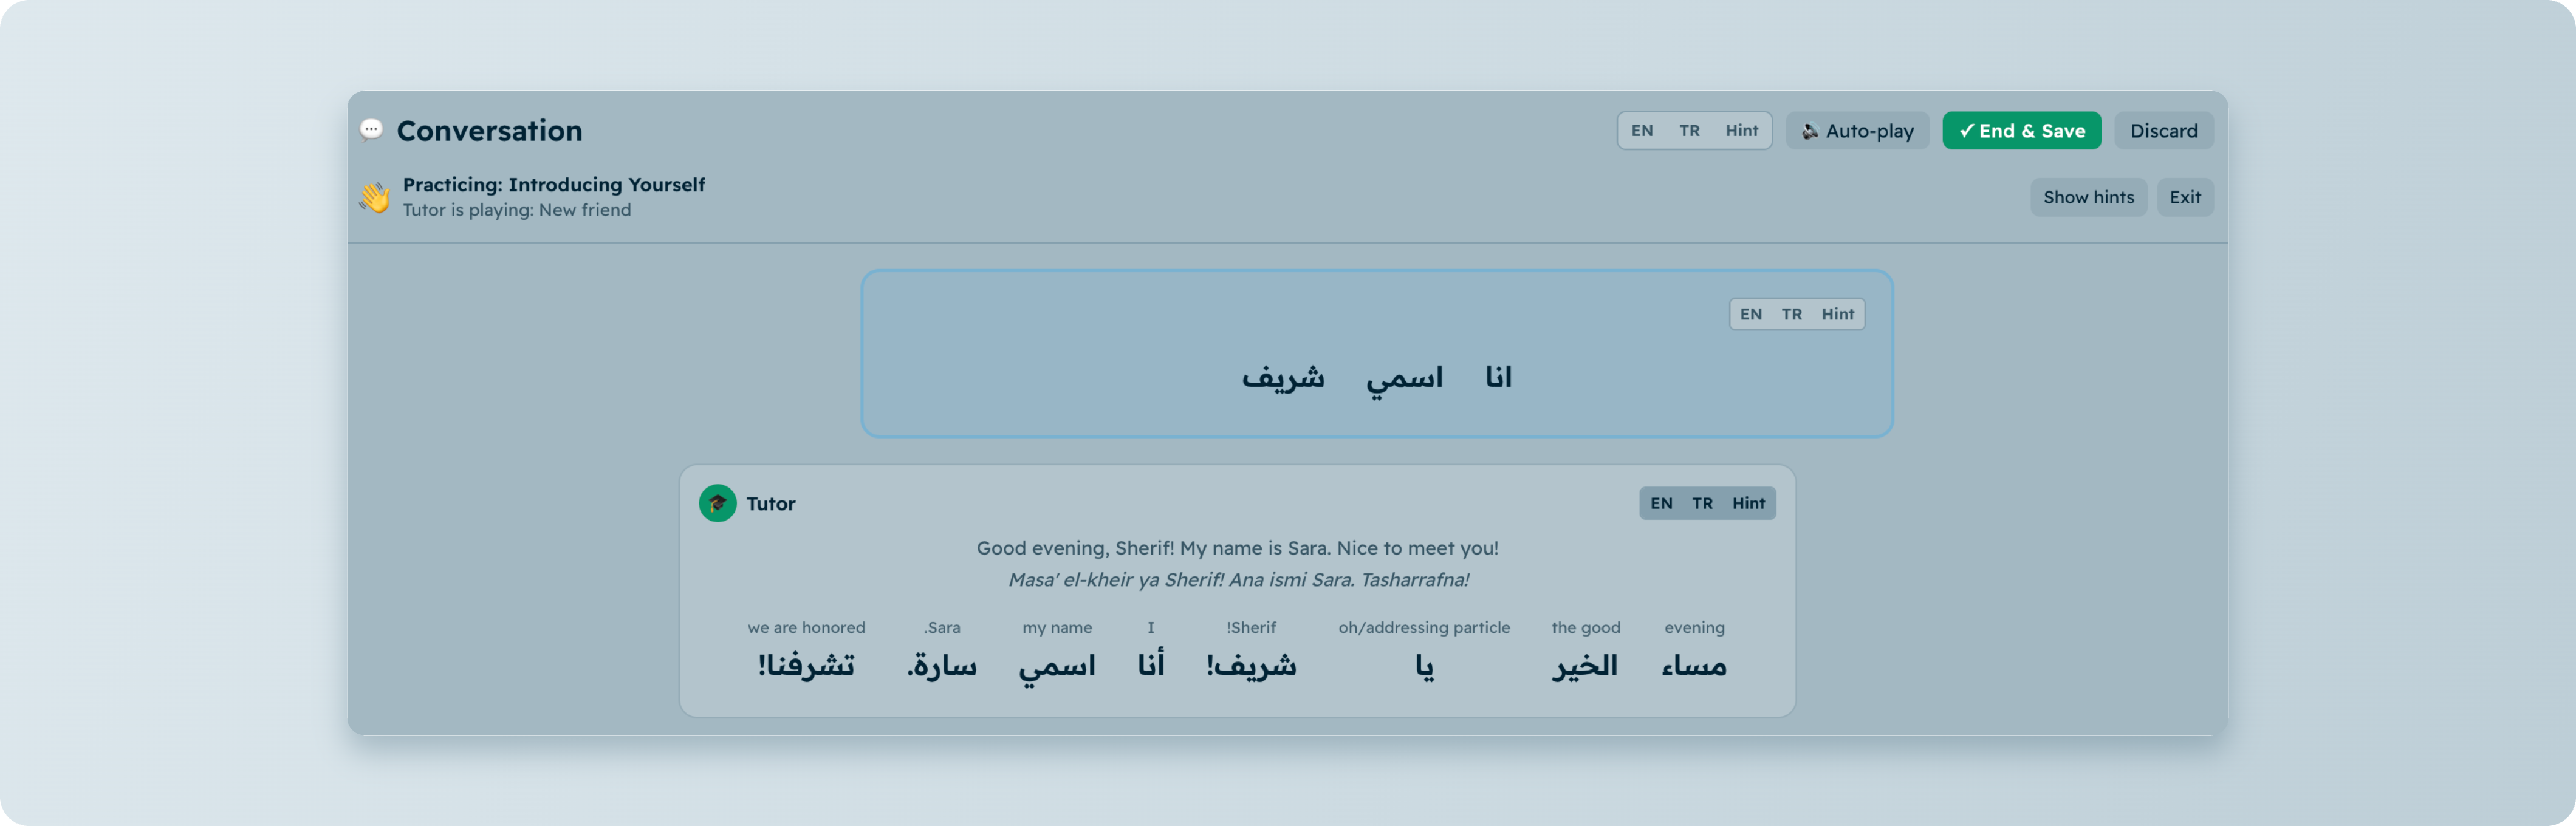Click the waving hand scenario icon

[x=375, y=197]
